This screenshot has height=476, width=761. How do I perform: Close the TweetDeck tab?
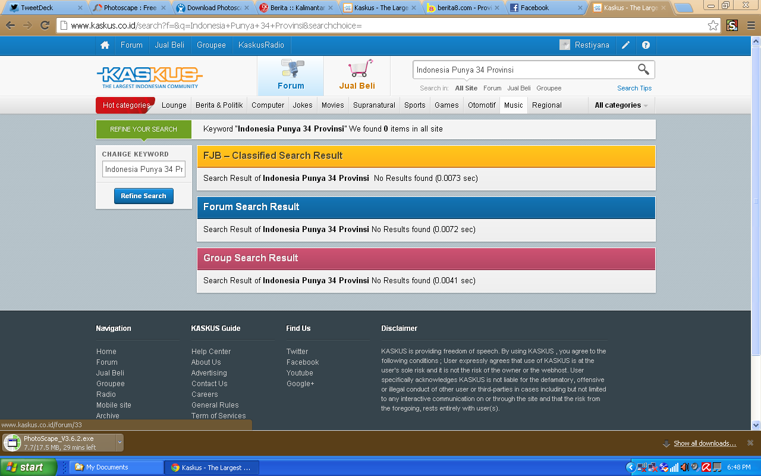pyautogui.click(x=80, y=8)
